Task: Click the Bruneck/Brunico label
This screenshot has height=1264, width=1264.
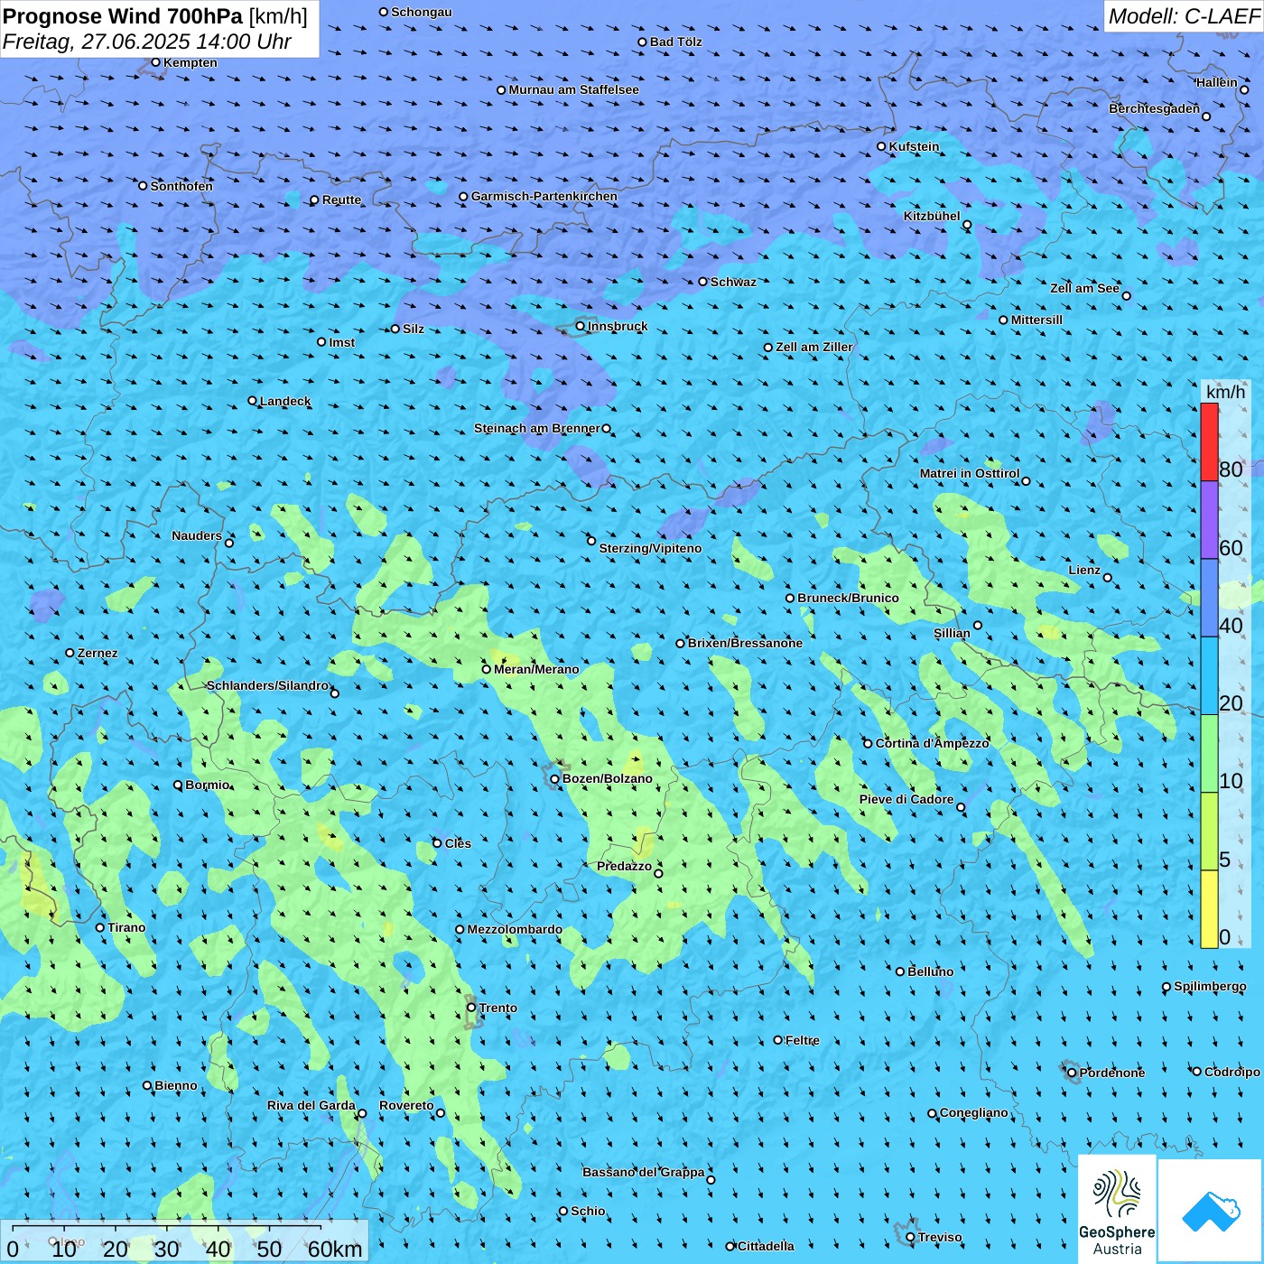Action: pos(849,598)
